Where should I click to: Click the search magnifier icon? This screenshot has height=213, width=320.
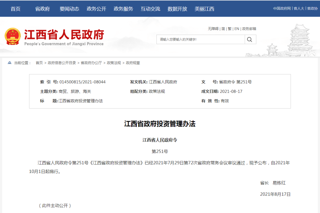click(250, 39)
